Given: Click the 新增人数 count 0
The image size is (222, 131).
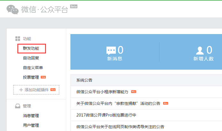Looking at the screenshot, I should (x=209, y=50).
